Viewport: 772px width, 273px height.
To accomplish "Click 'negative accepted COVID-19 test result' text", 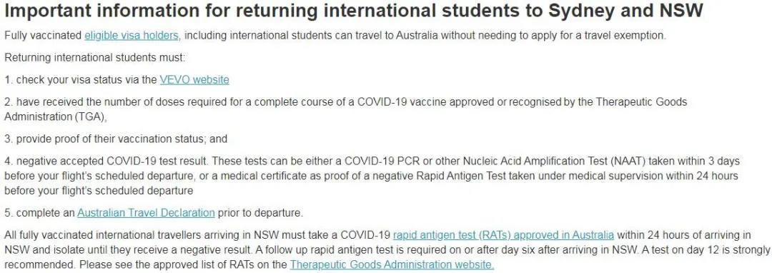I will (x=113, y=162).
